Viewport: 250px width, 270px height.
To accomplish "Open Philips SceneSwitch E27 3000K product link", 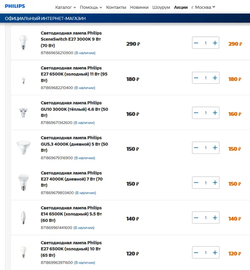I will [x=71, y=39].
